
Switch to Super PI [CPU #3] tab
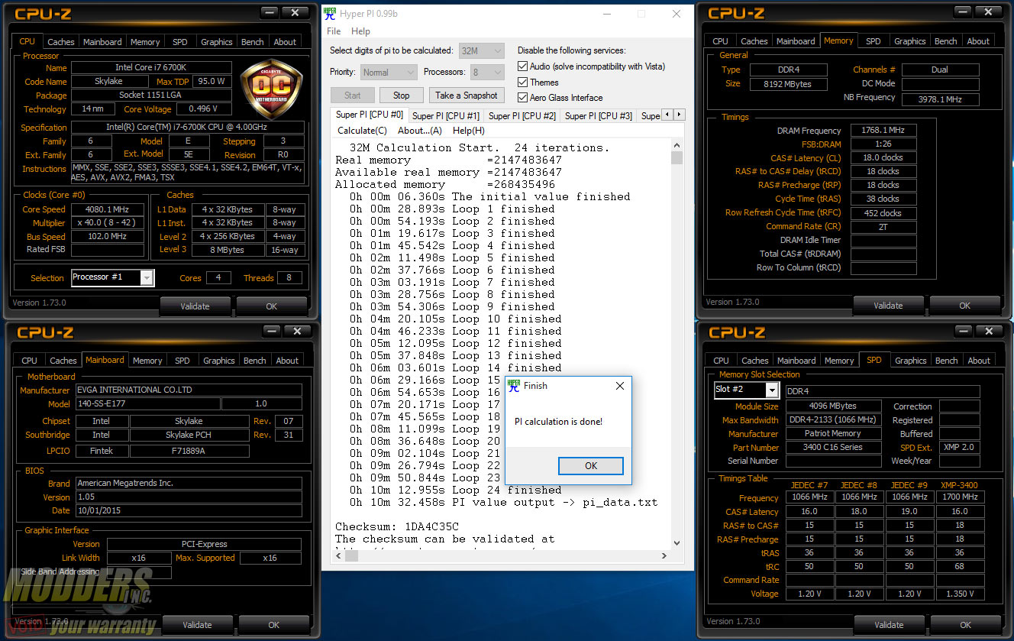click(x=599, y=116)
